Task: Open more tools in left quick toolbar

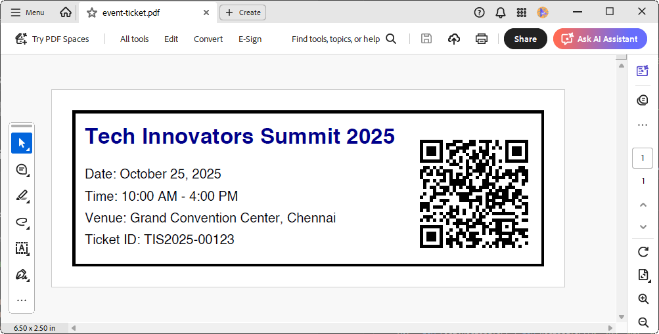Action: point(22,300)
